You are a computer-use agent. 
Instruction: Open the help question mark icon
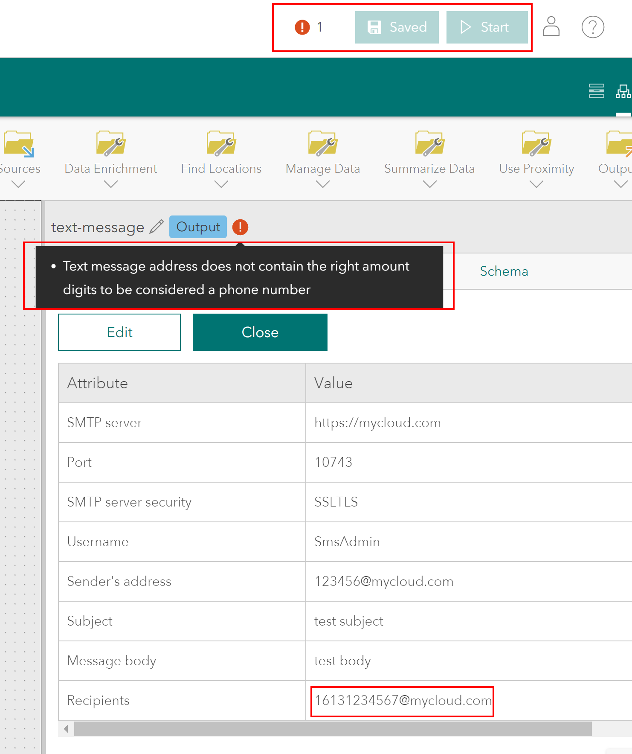[593, 27]
